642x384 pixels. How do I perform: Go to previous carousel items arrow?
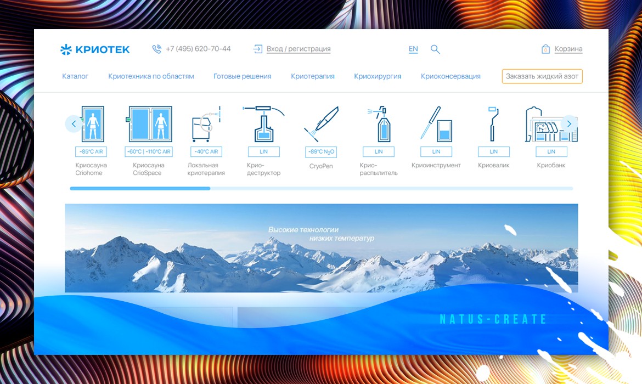click(x=74, y=123)
